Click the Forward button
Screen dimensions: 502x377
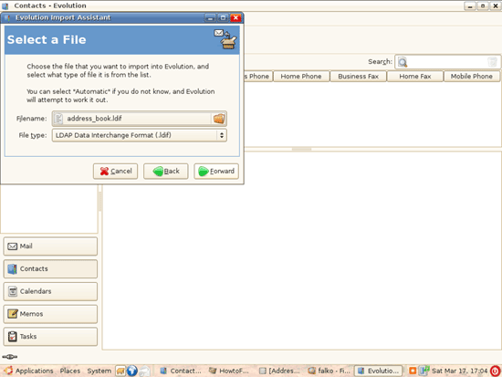coord(216,172)
